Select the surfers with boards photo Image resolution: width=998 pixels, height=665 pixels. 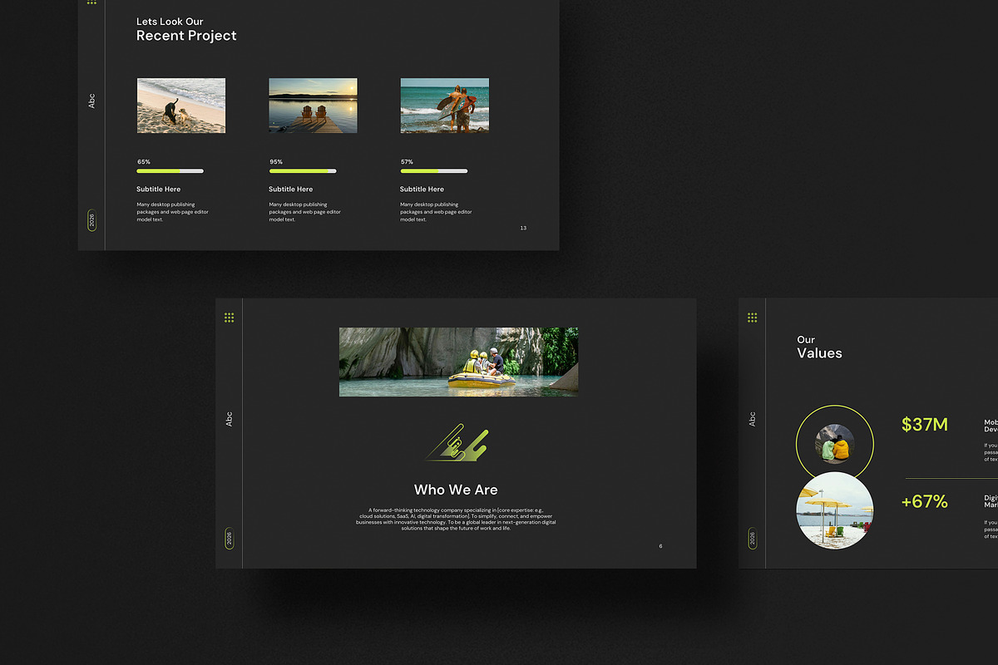(445, 106)
